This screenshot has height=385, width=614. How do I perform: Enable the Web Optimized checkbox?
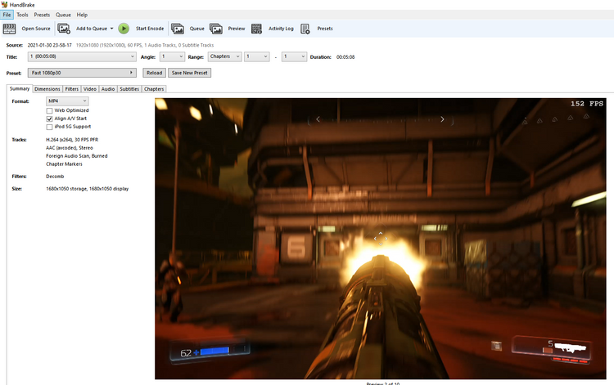pos(49,110)
